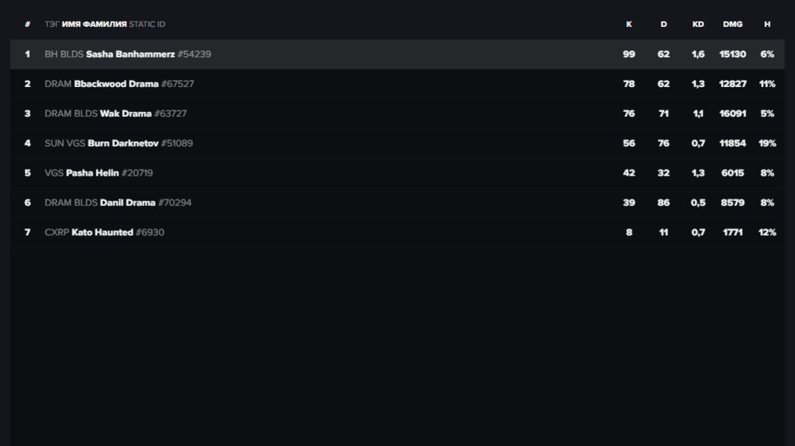This screenshot has width=795, height=446.
Task: Click static ID #54239
Action: 194,54
